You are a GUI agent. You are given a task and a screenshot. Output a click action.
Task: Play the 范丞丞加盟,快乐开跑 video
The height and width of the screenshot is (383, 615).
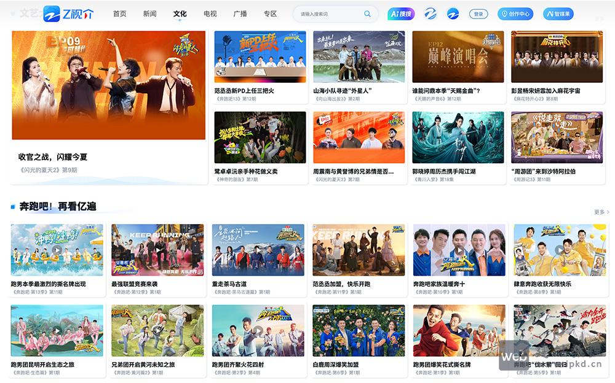tap(359, 250)
